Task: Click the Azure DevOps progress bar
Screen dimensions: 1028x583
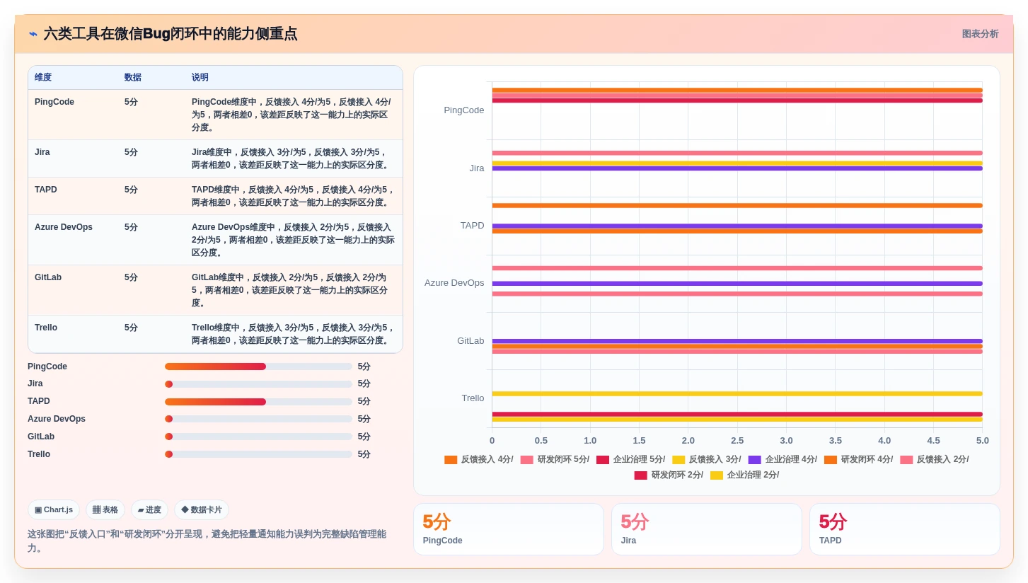Action: [258, 419]
